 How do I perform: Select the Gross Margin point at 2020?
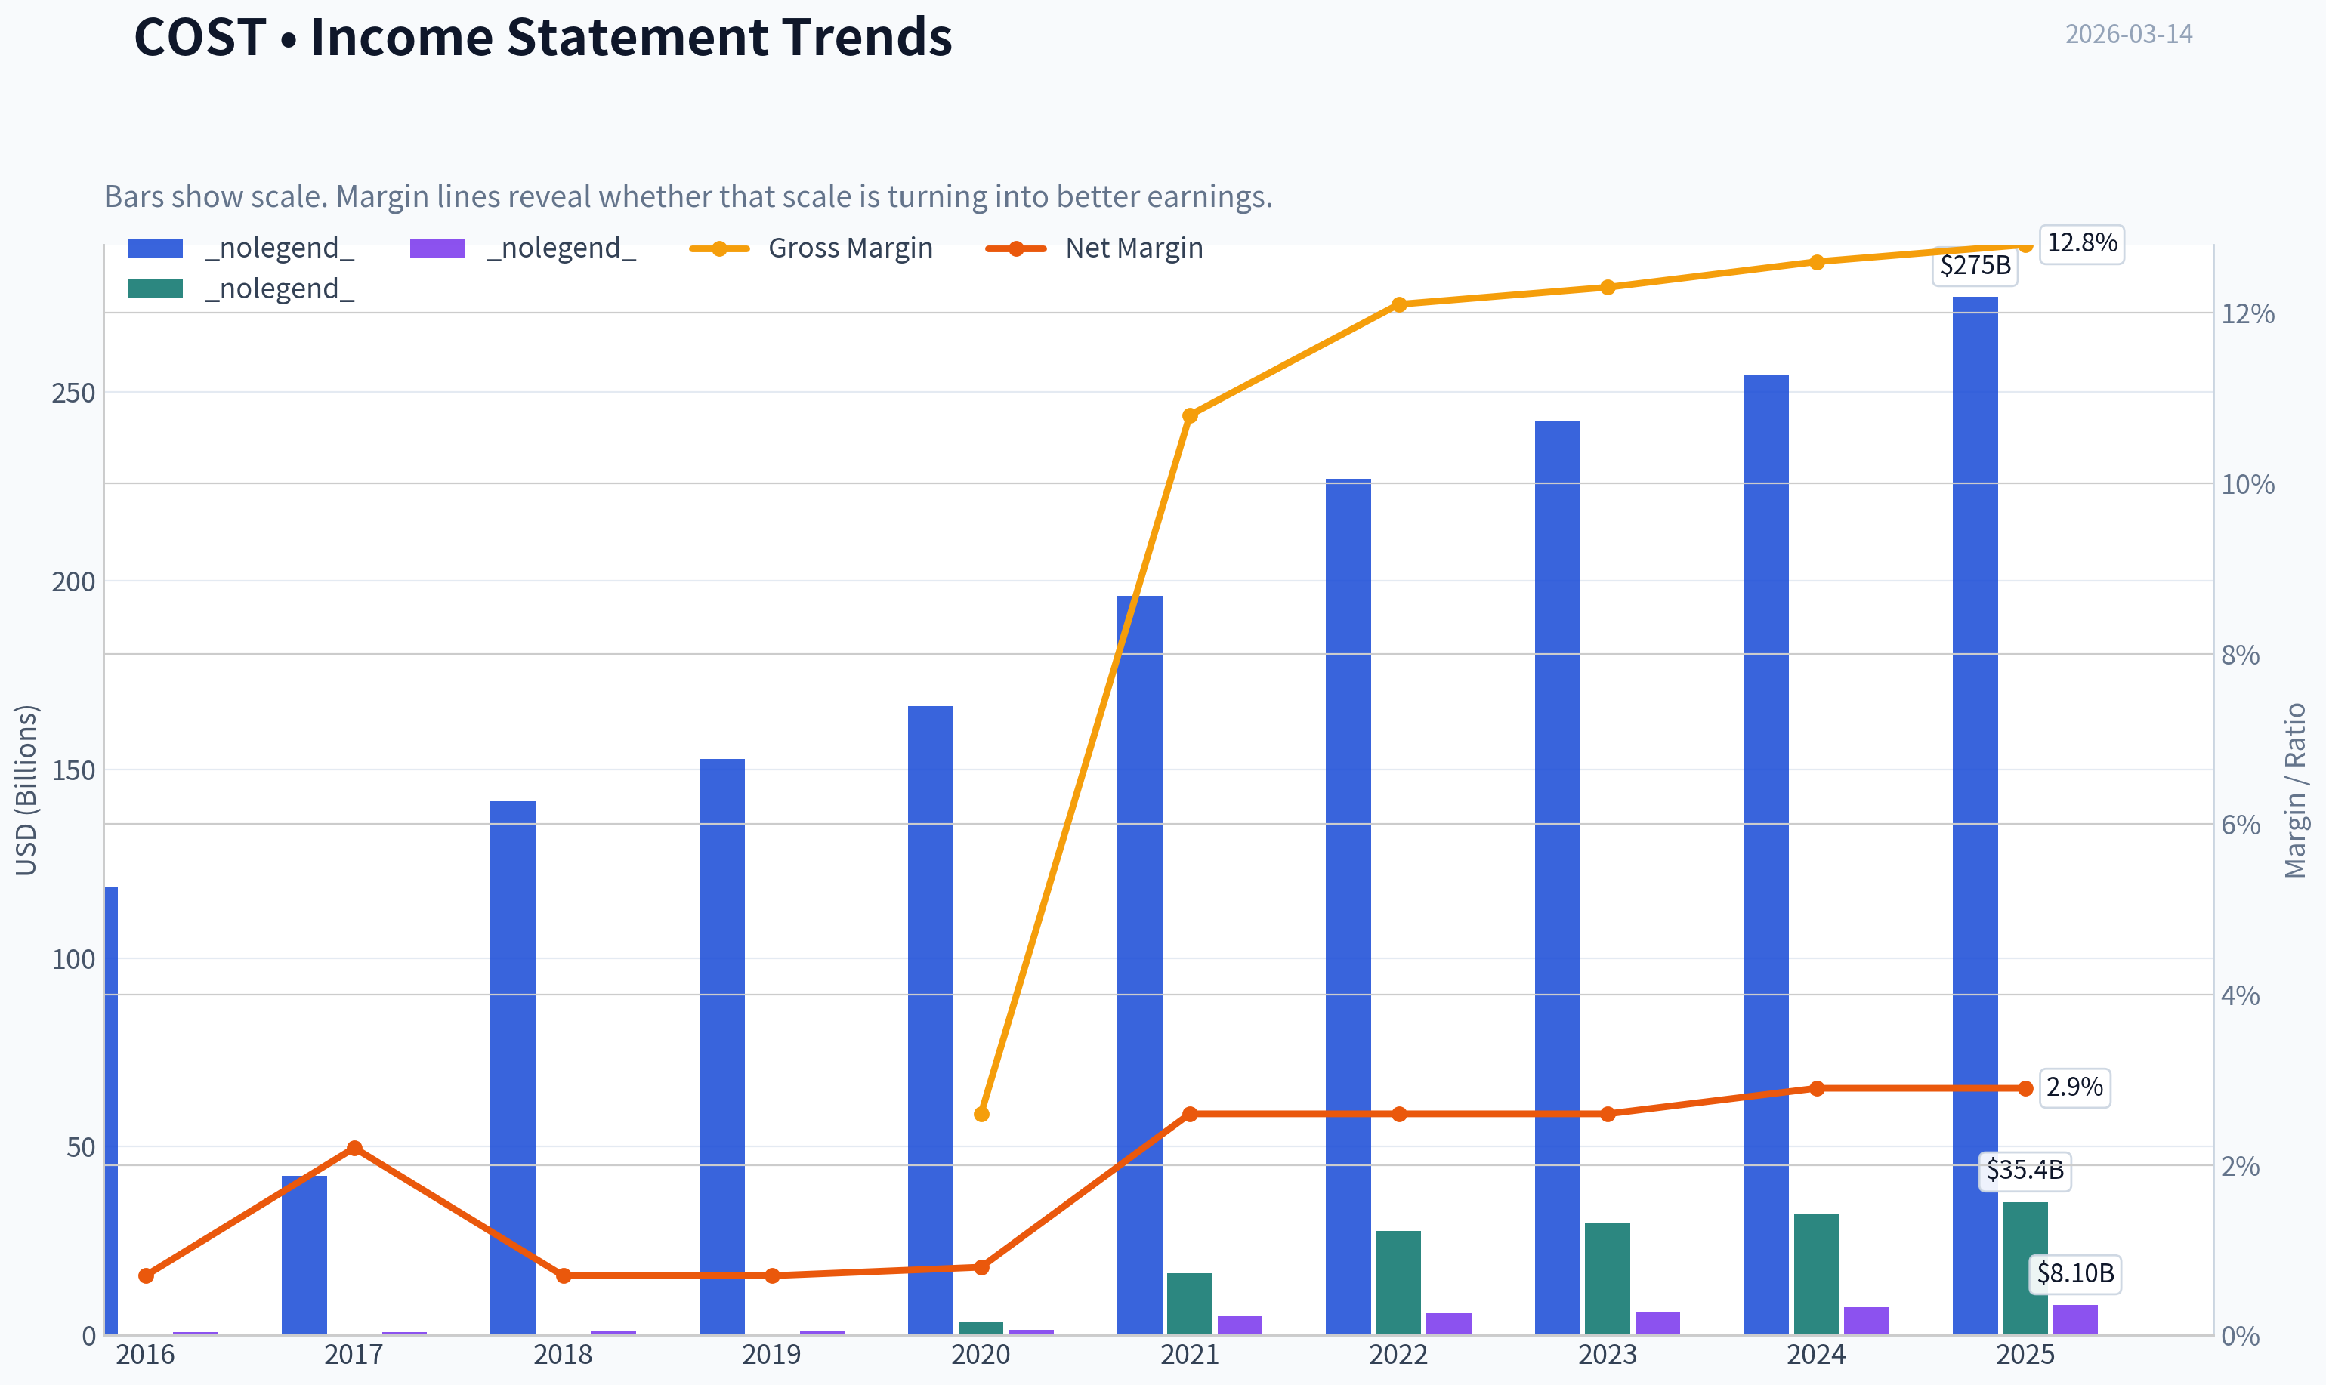(982, 1115)
